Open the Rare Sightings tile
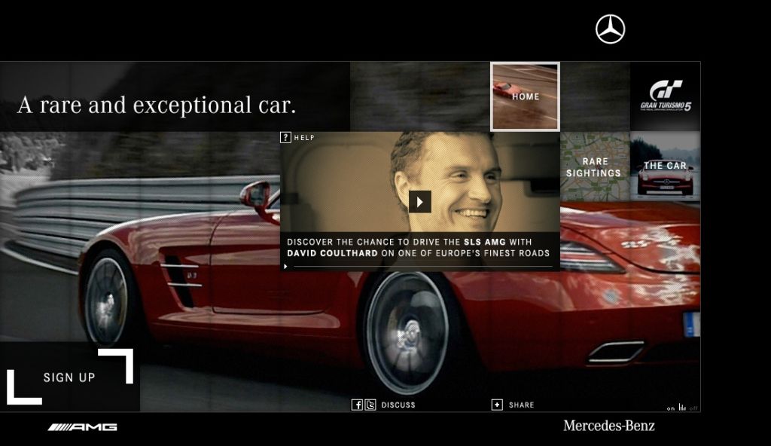This screenshot has width=771, height=446. (x=595, y=166)
